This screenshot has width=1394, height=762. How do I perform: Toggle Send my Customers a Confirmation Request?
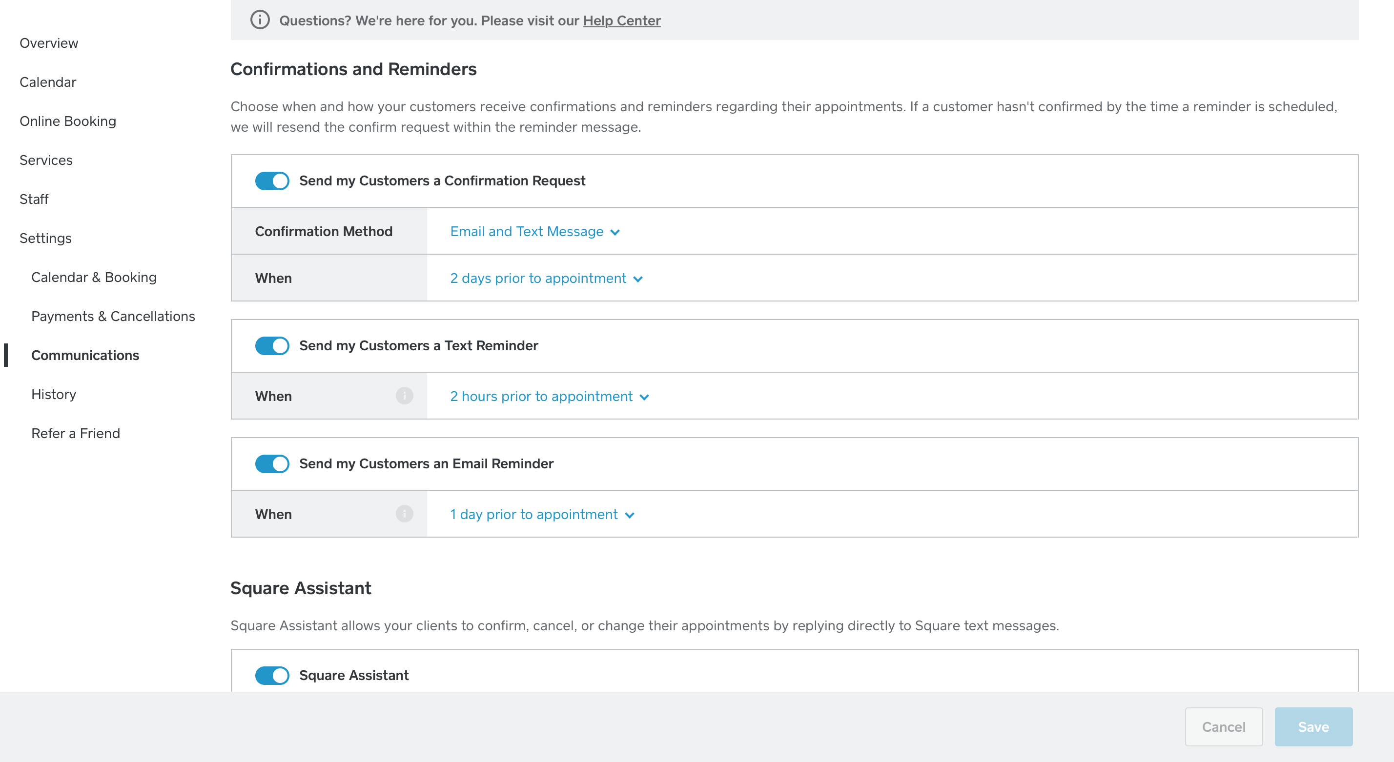(x=272, y=180)
